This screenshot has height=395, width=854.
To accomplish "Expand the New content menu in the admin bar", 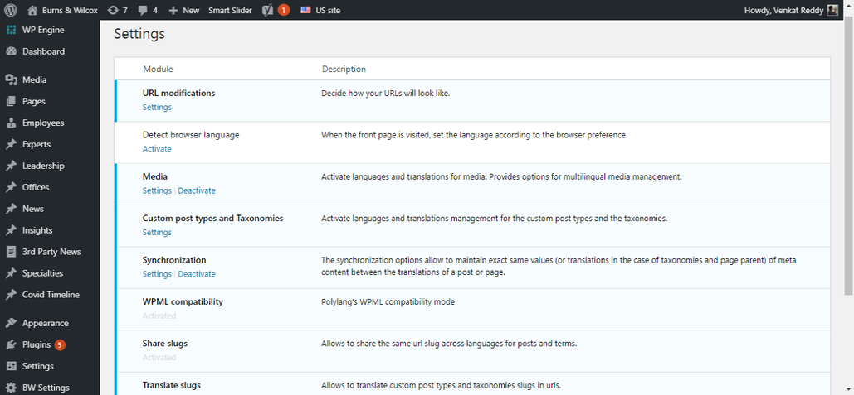I will coord(184,10).
